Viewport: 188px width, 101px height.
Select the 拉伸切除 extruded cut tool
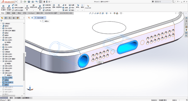coord(27,8)
